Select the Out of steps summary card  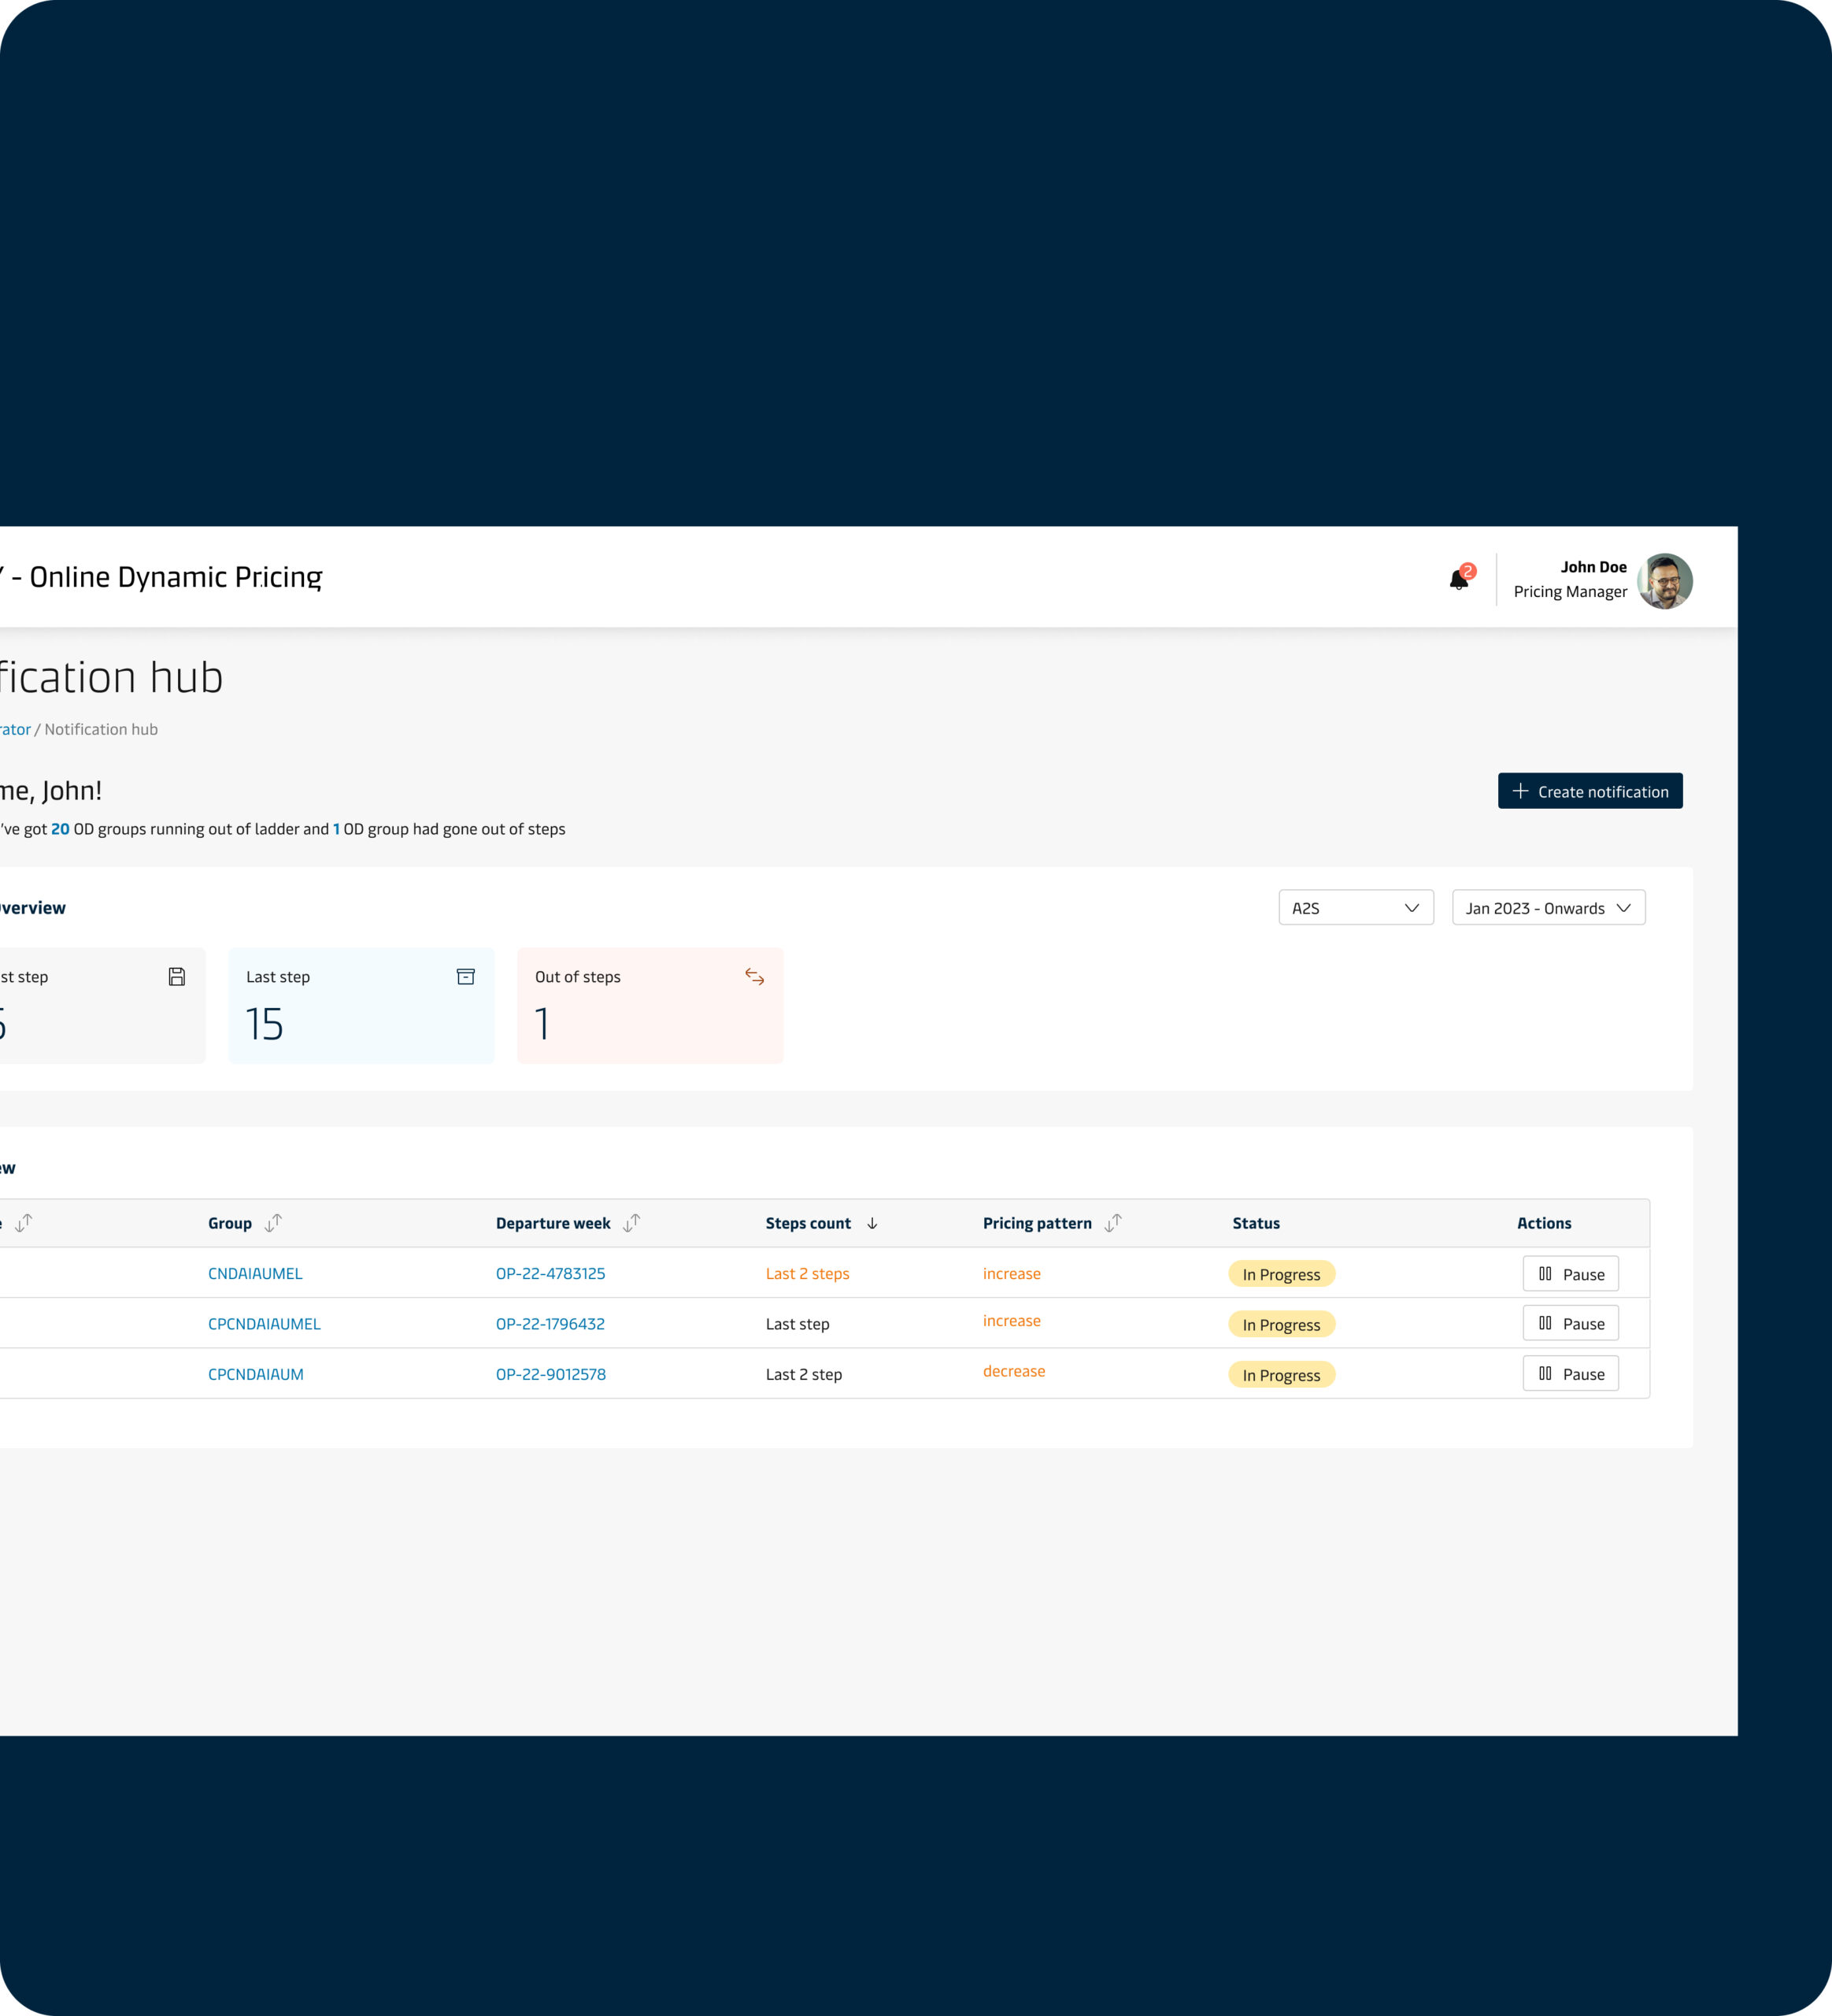[650, 1005]
